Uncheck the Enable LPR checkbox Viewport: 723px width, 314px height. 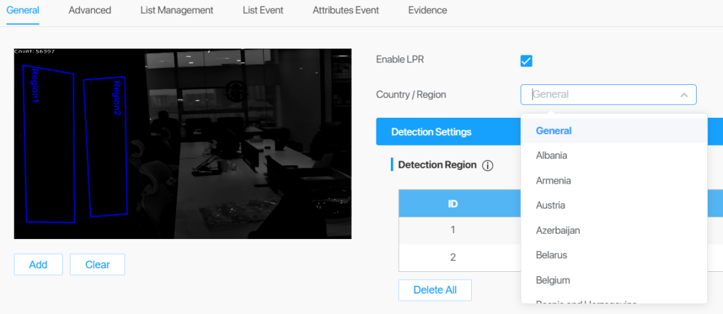pos(526,61)
